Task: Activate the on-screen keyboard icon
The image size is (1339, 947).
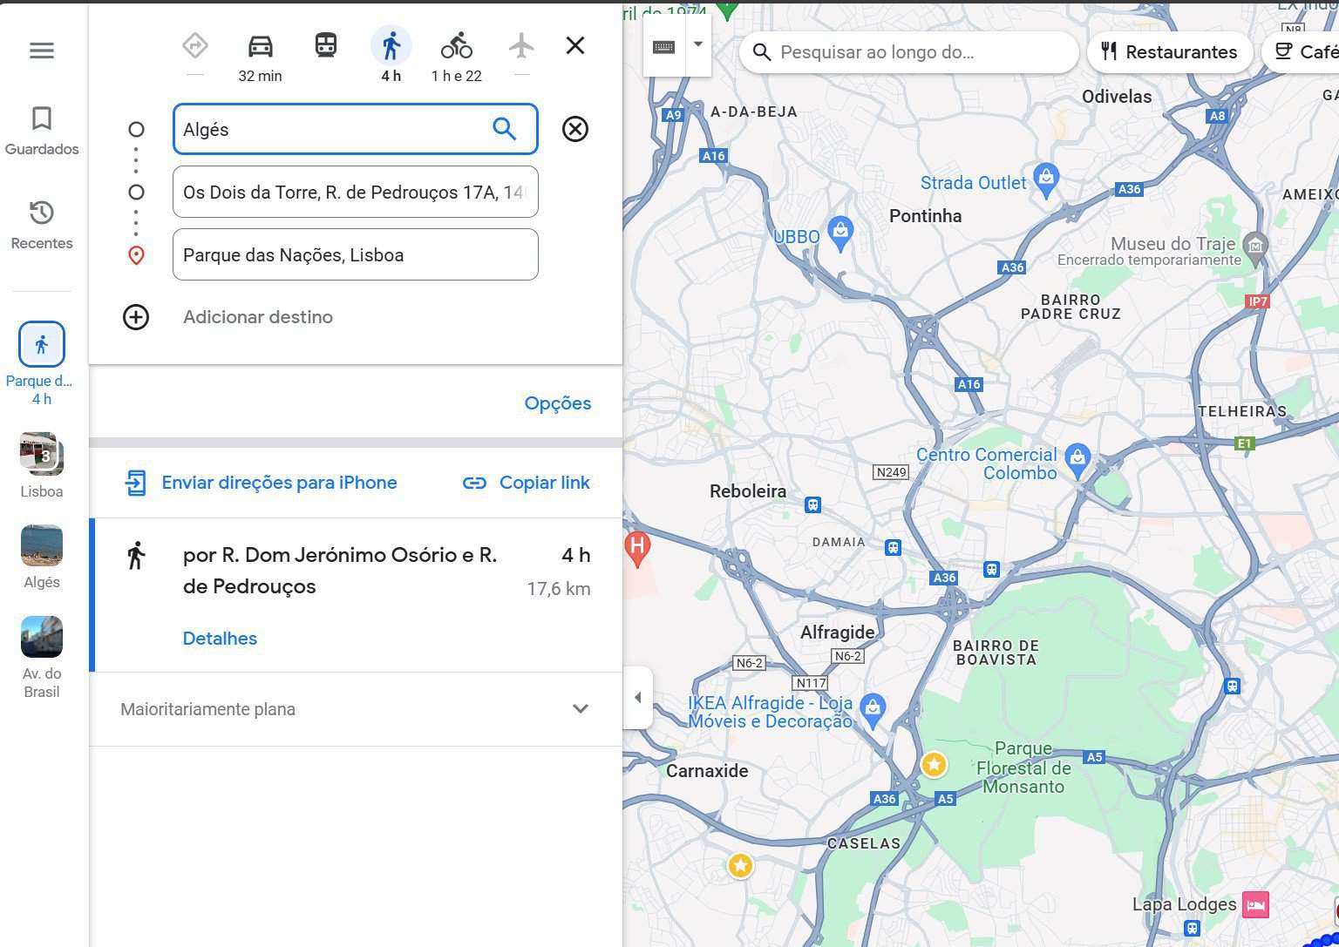Action: 664,45
